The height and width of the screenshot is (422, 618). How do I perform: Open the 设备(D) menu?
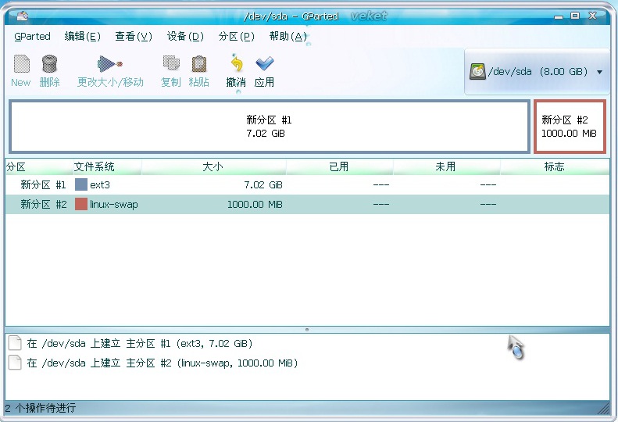185,37
